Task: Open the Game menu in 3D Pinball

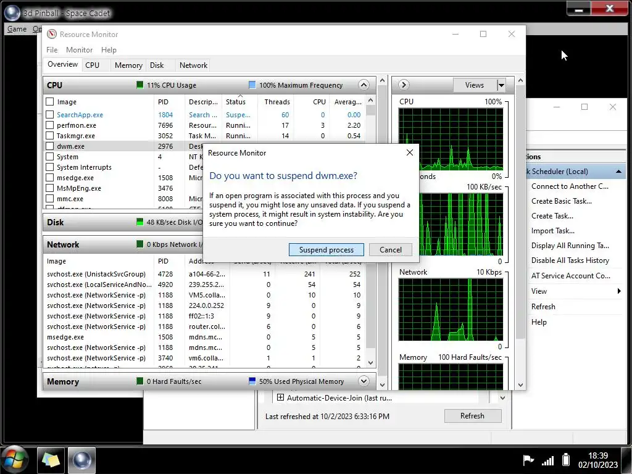Action: click(17, 29)
